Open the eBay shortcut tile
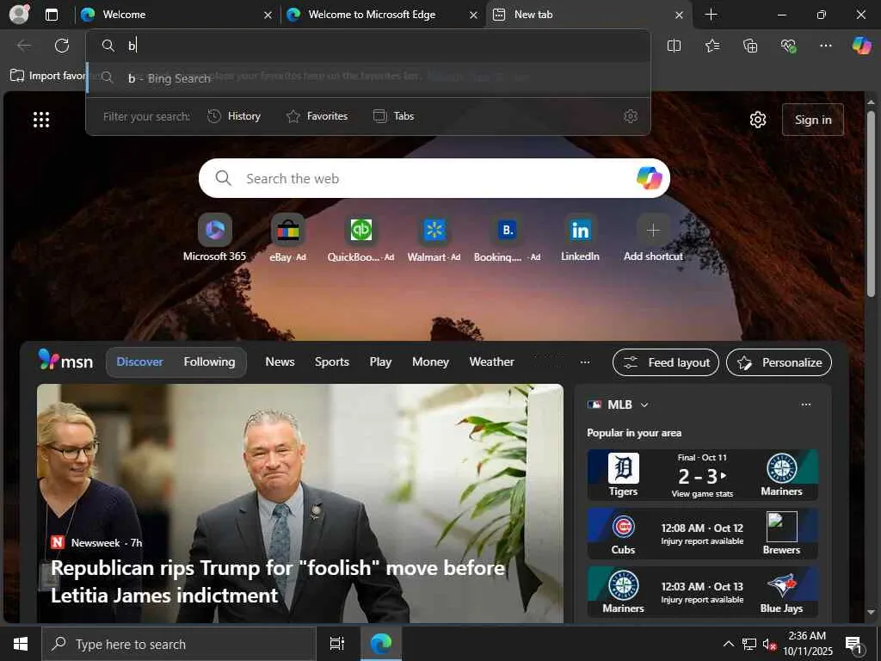The image size is (881, 661). pos(287,238)
